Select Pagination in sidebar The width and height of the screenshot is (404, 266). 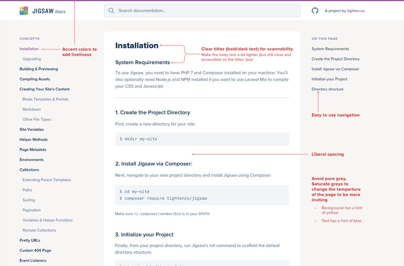tap(32, 210)
